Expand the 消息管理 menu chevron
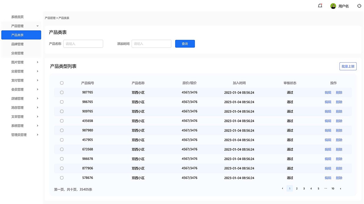Screen dimensions: 364x204 [x=38, y=108]
